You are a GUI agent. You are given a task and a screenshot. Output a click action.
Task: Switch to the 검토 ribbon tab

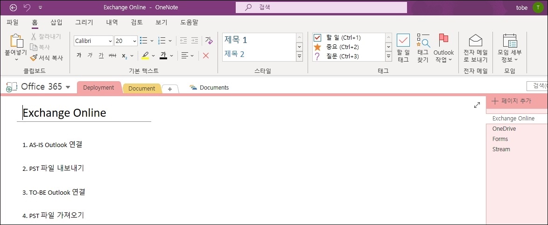pos(137,23)
